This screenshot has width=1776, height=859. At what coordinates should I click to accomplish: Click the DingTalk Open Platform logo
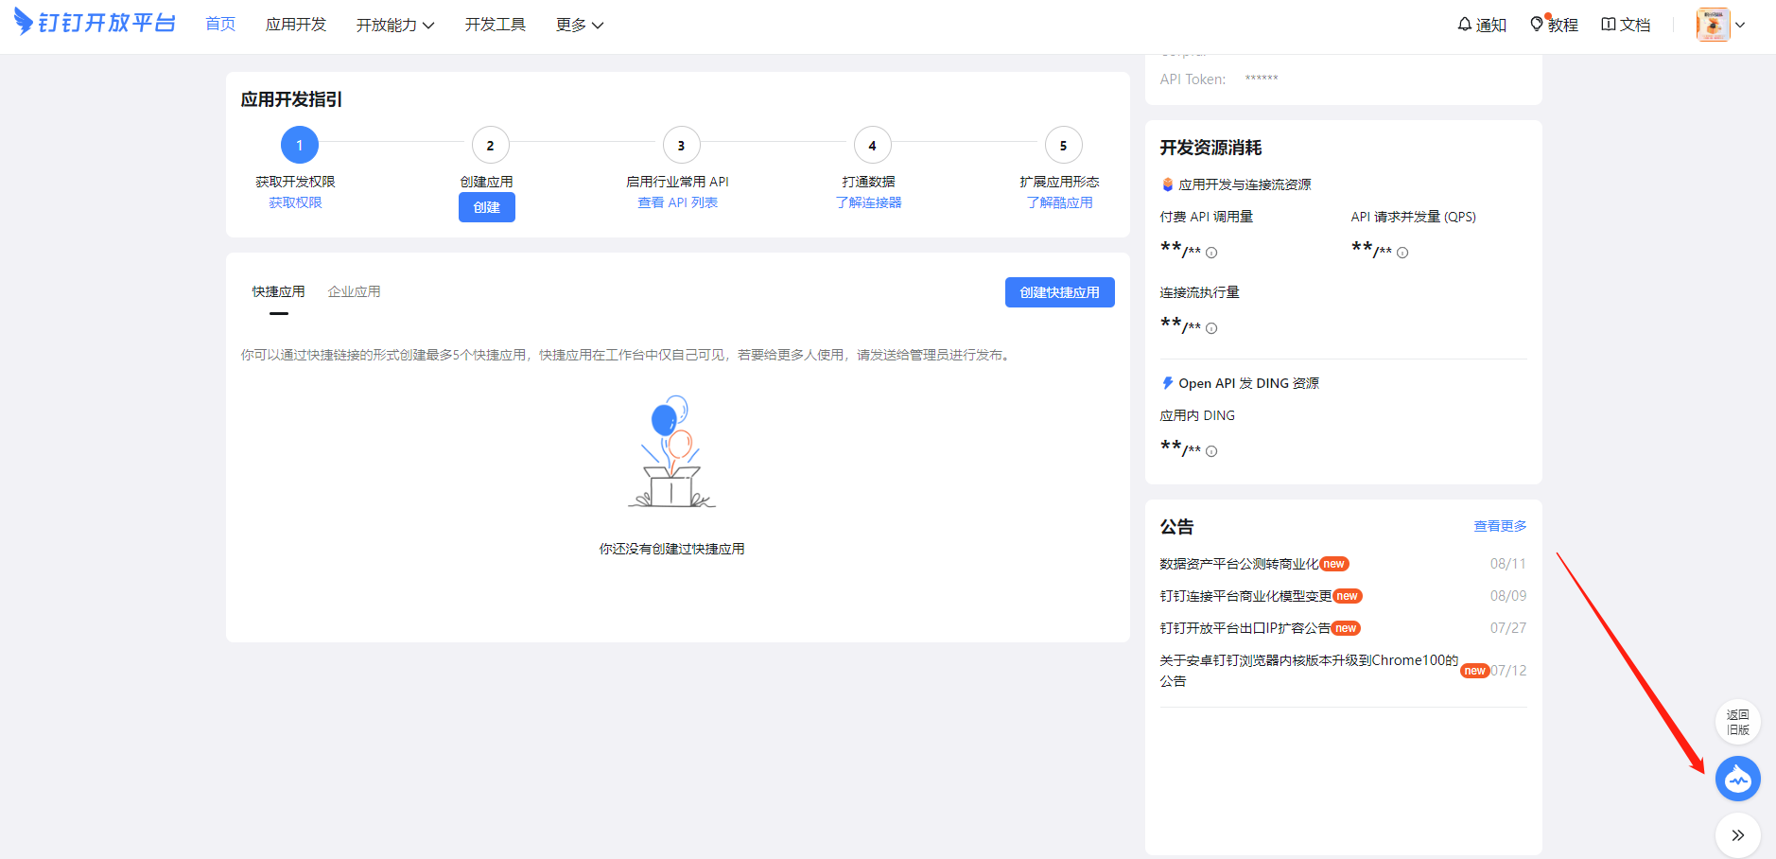95,23
